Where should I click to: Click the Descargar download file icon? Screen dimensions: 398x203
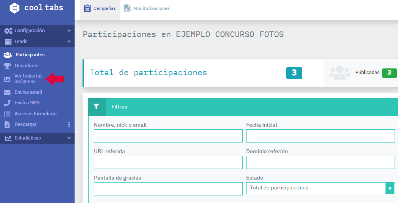point(7,124)
